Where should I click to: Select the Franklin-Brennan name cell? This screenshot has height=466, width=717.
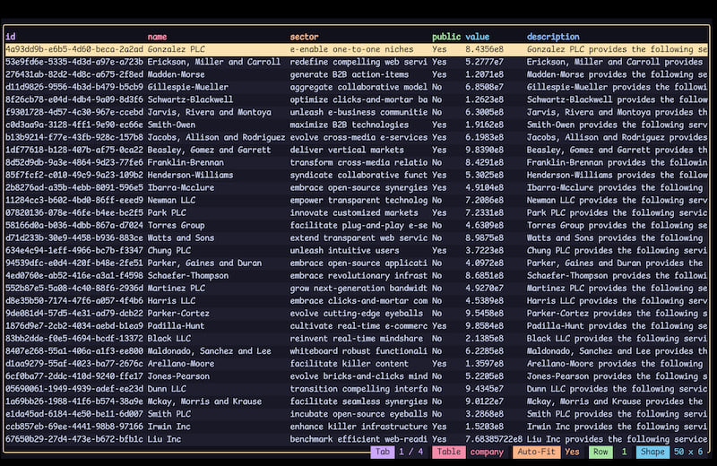coord(186,162)
